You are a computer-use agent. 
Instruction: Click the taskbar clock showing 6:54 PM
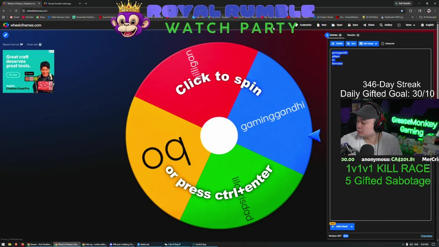point(425,244)
